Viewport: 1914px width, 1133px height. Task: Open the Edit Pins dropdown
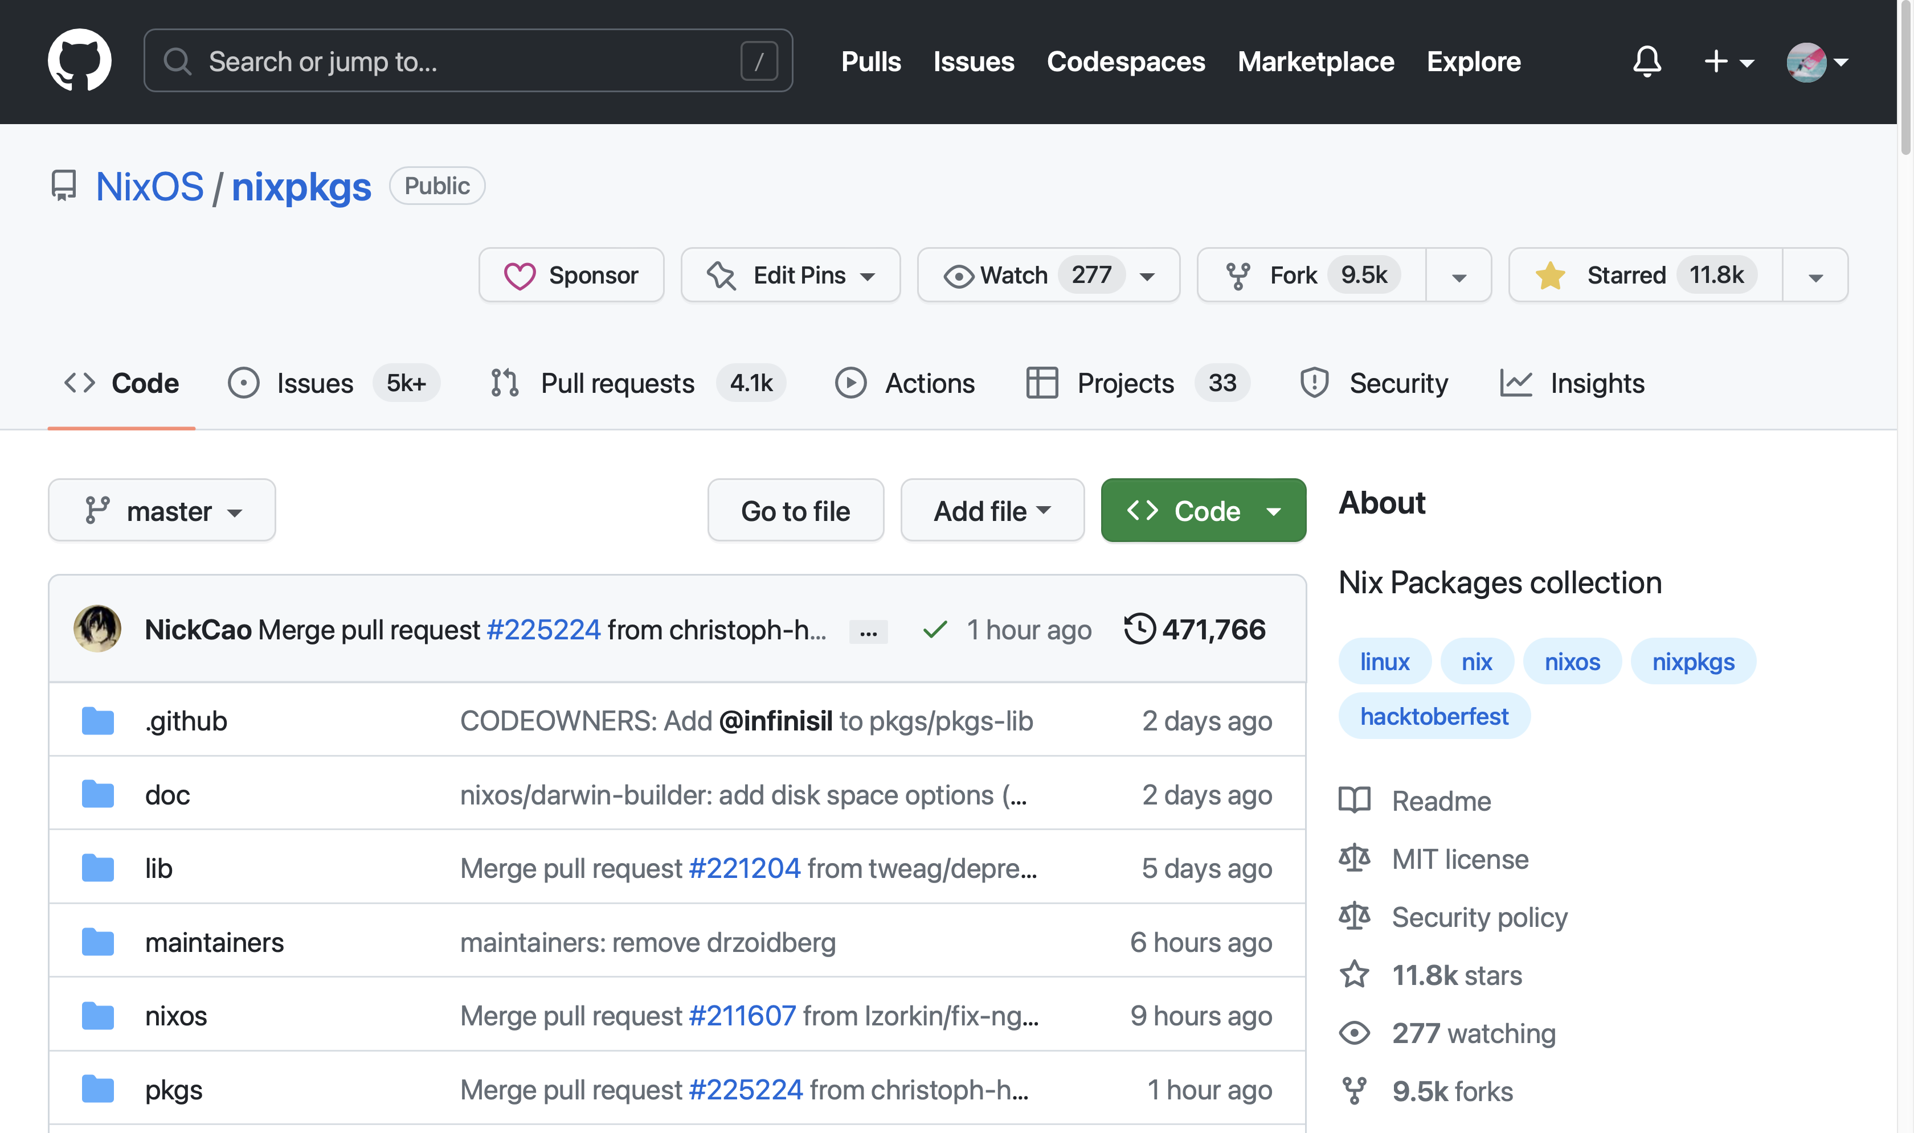coord(791,275)
